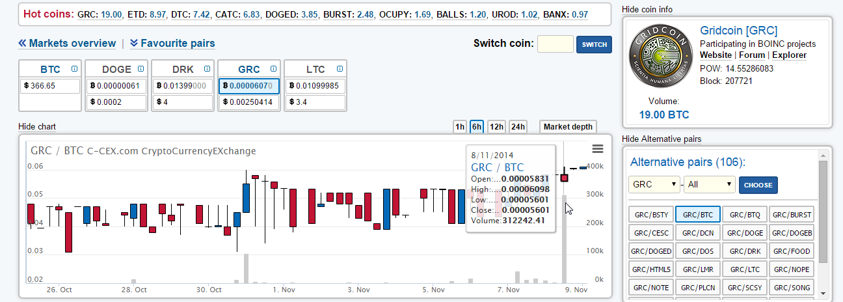843x302 pixels.
Task: Open info icon on DOGE market tab
Action: (141, 68)
